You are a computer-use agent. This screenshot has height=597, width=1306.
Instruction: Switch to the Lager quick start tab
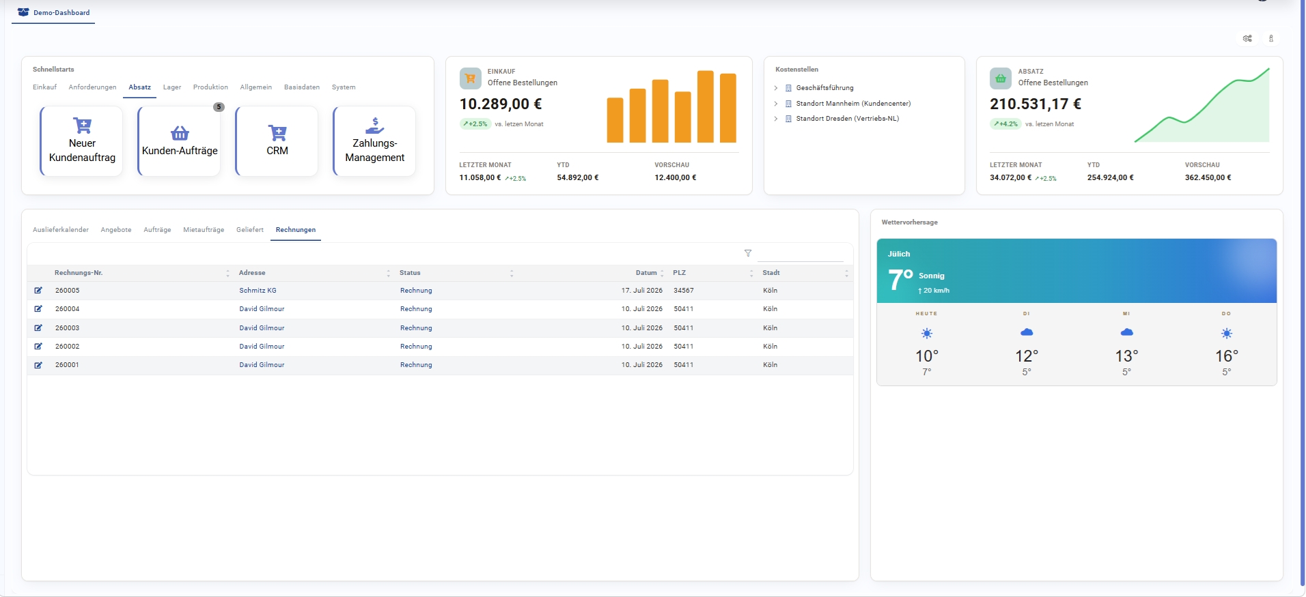172,87
